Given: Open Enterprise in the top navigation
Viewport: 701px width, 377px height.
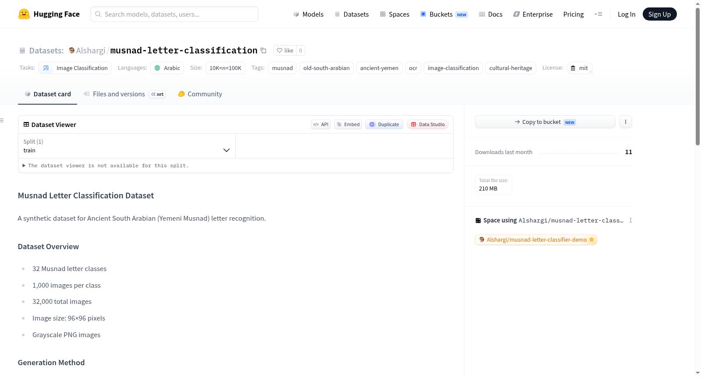Looking at the screenshot, I should tap(533, 14).
